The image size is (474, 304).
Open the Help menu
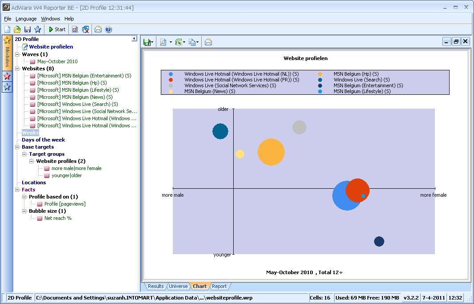point(69,19)
